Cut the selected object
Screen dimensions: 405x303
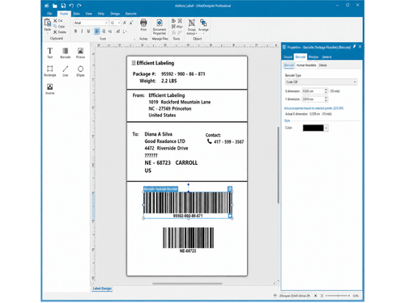pos(58,20)
